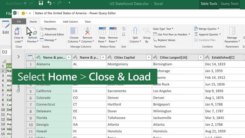The width and height of the screenshot is (245, 138).
Task: Click the Remove Rows icon
Action: point(113,31)
